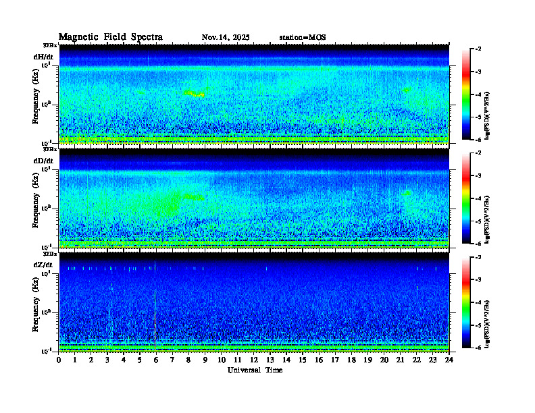
Task: Click the hour "15" tick label
Action: [303, 360]
